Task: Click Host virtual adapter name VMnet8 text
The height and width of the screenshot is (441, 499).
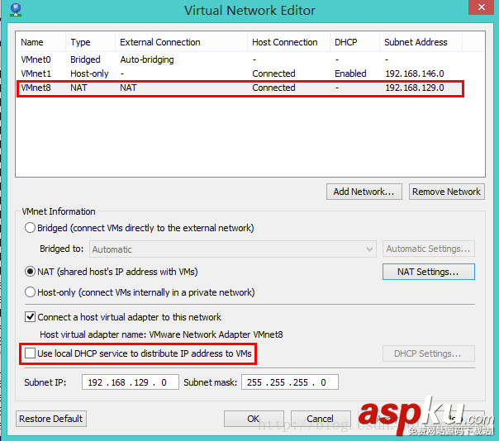Action: [161, 334]
